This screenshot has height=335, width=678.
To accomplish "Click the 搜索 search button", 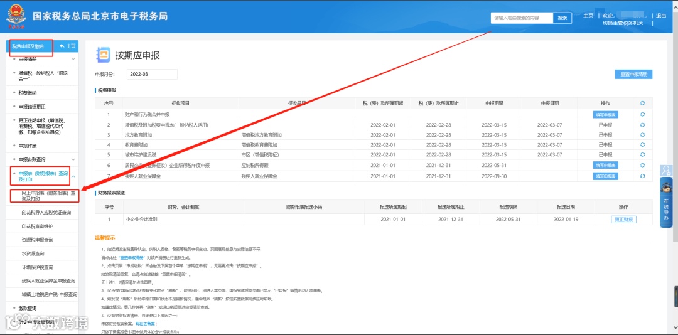I will pyautogui.click(x=562, y=18).
